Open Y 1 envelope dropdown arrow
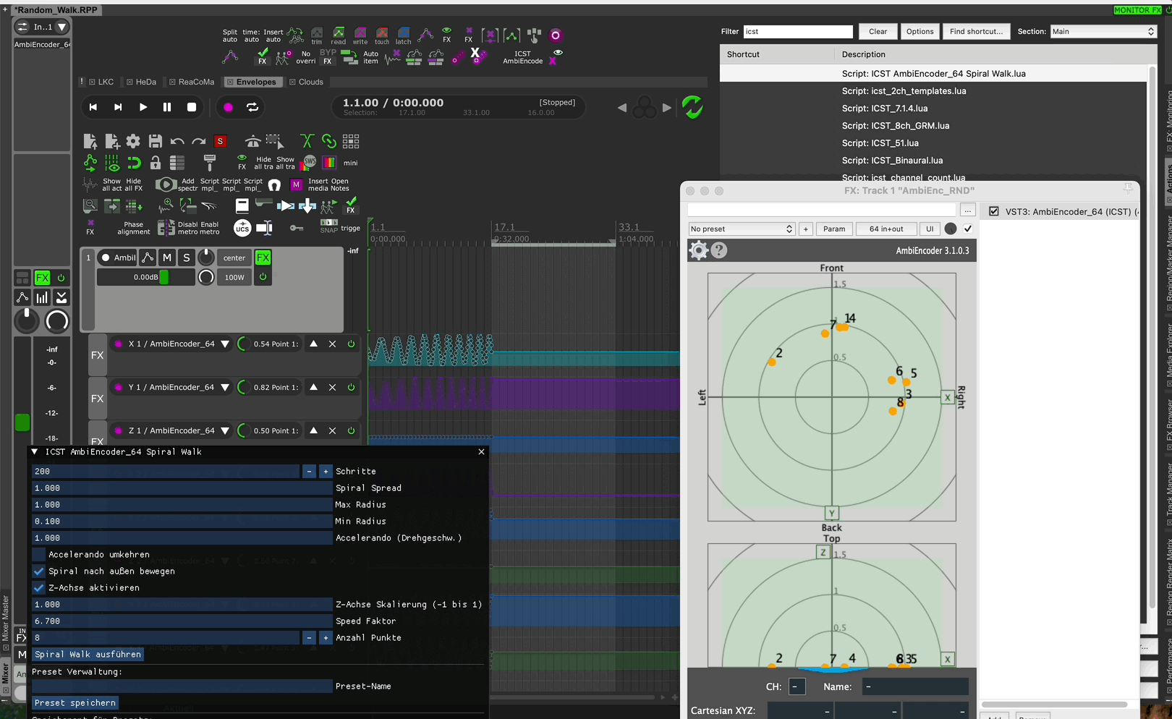1172x719 pixels. click(x=225, y=388)
